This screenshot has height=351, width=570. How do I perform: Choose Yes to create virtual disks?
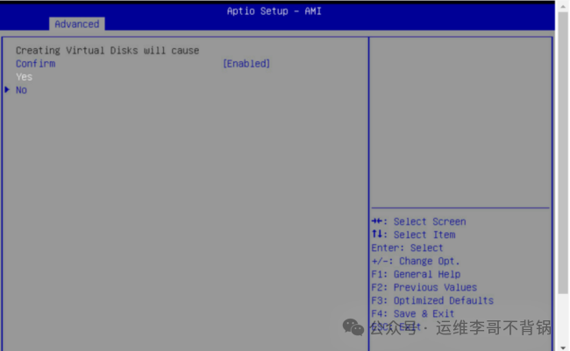24,77
